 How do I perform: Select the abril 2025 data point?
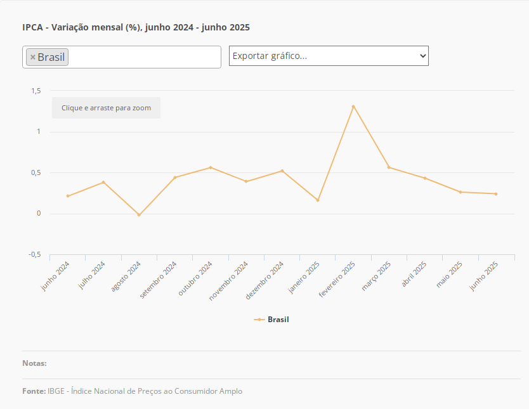pyautogui.click(x=425, y=178)
